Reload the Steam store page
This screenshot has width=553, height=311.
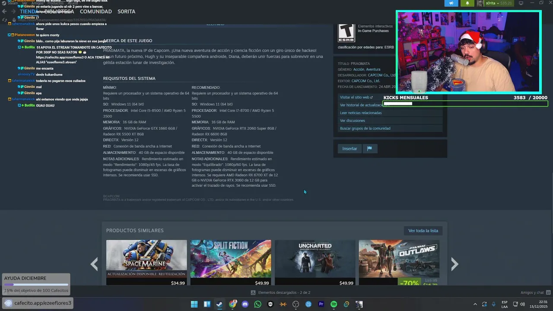tap(4, 20)
